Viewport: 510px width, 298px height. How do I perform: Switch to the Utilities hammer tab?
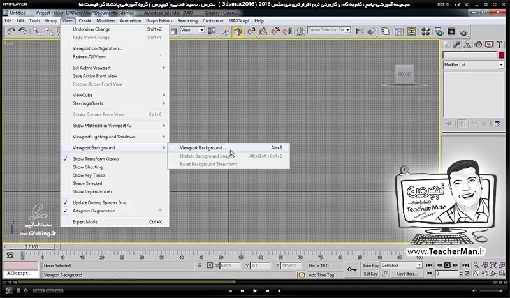point(499,45)
